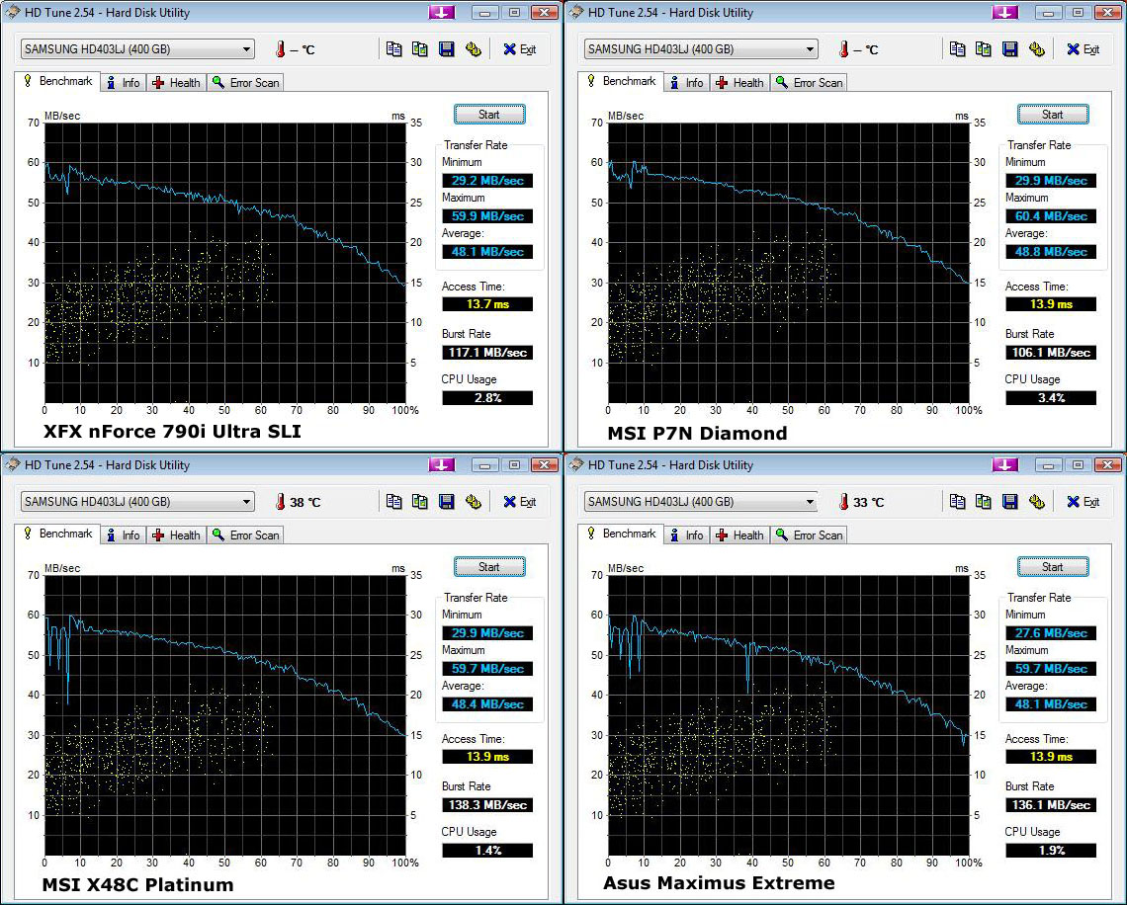
Task: Select Benchmark tab in Asus Maximus Extreme window
Action: point(621,534)
